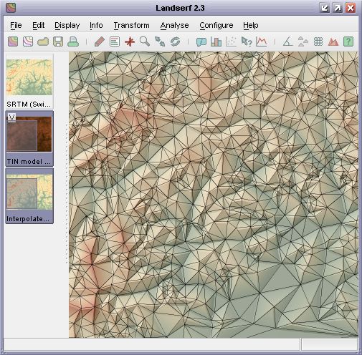Click the slope angle measurement icon
Viewport: 362px width, 355px height.
click(x=287, y=42)
